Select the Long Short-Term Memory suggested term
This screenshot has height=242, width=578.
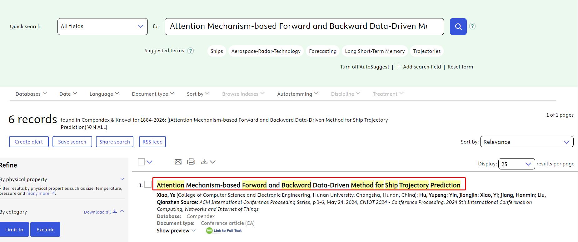coord(375,51)
